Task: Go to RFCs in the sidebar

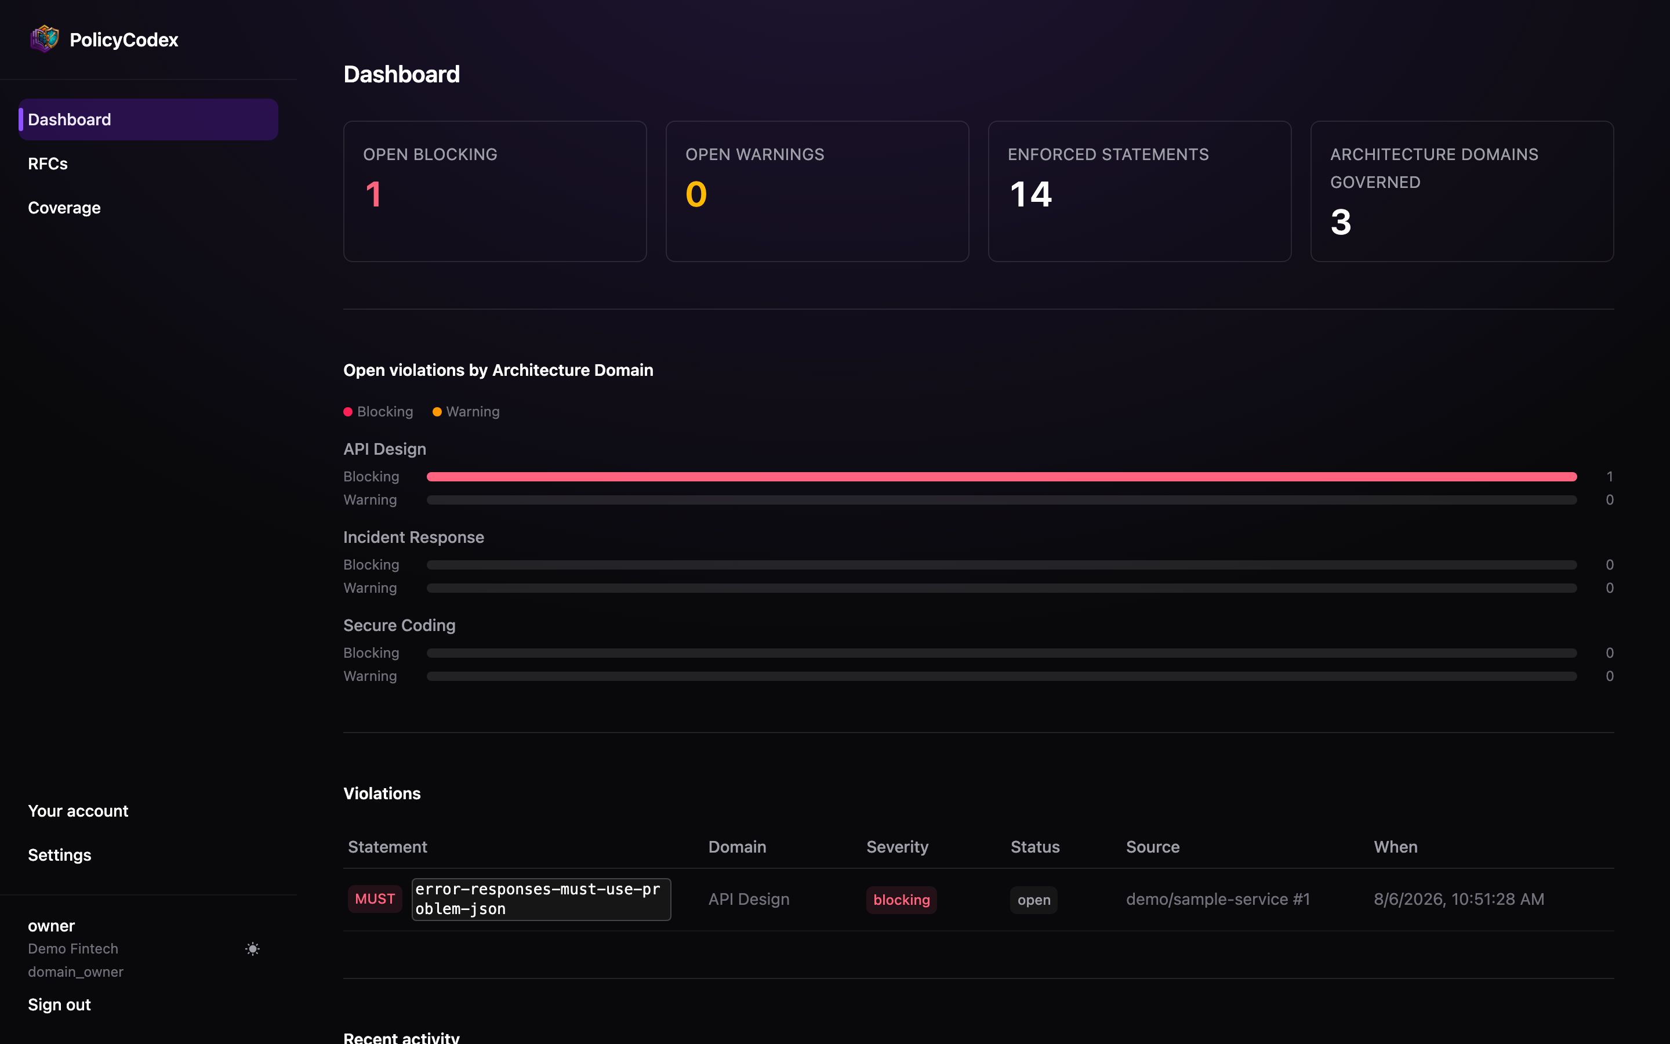Action: coord(48,164)
